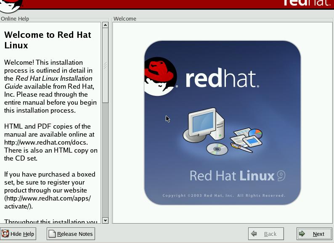
Task: Click the grey arrow icon on Back
Action: (x=254, y=234)
